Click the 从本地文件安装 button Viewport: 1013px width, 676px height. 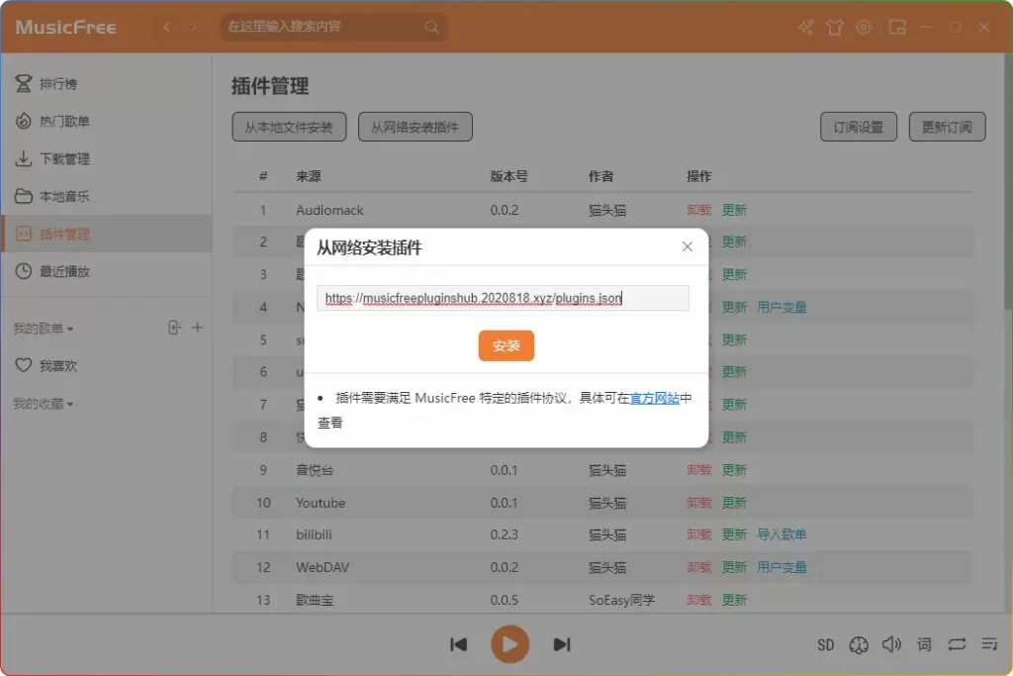(289, 127)
